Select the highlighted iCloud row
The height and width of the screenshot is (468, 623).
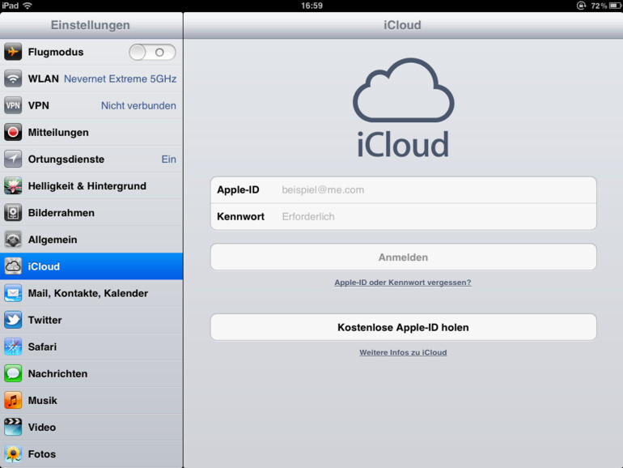91,266
